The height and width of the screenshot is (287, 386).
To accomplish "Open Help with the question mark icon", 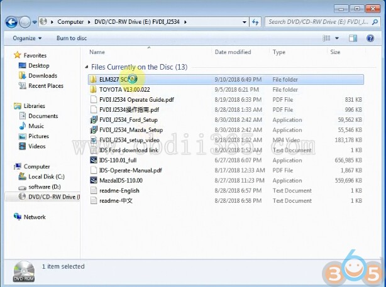I will coord(370,38).
